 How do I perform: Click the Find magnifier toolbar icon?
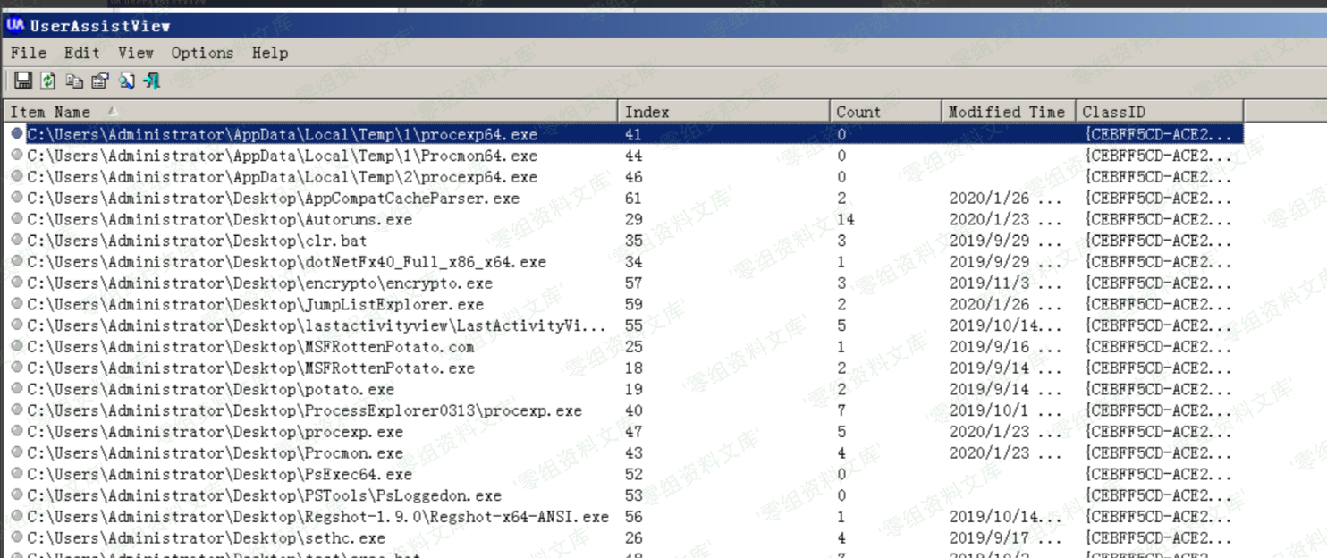[x=126, y=80]
